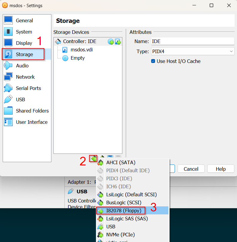The height and width of the screenshot is (242, 237).
Task: Open the Serial Ports section
Action: click(28, 88)
